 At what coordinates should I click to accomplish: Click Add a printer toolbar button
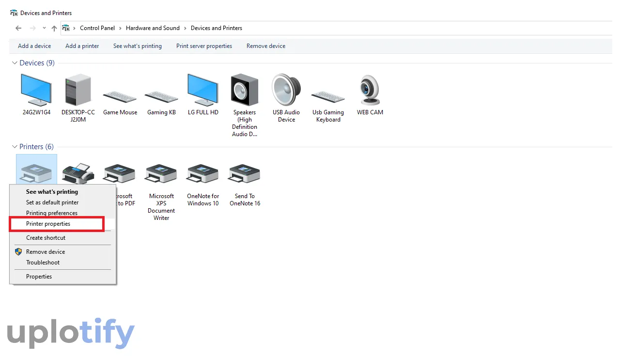click(82, 46)
